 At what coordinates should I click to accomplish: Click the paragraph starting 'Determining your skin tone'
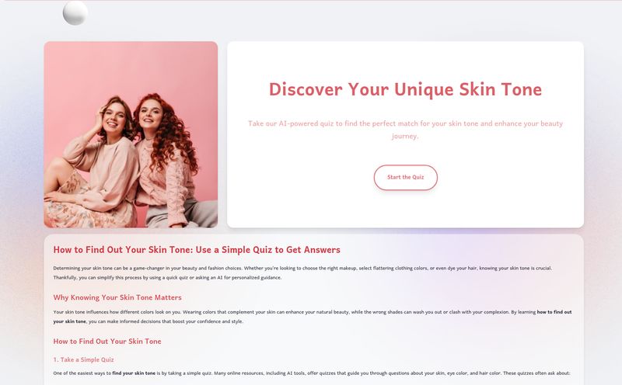pos(302,273)
